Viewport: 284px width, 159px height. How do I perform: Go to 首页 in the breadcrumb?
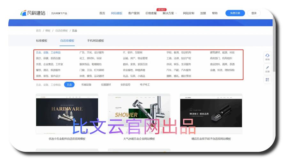pyautogui.click(x=38, y=31)
